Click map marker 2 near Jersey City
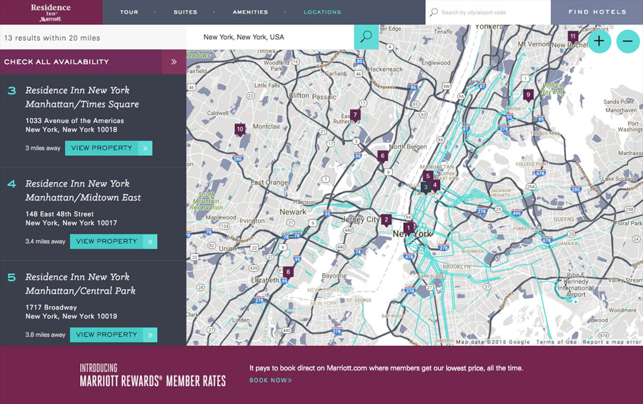The height and width of the screenshot is (404, 643). pos(386,220)
